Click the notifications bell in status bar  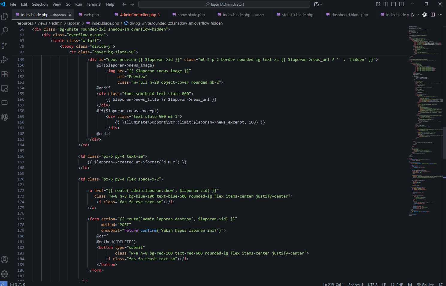point(441,284)
